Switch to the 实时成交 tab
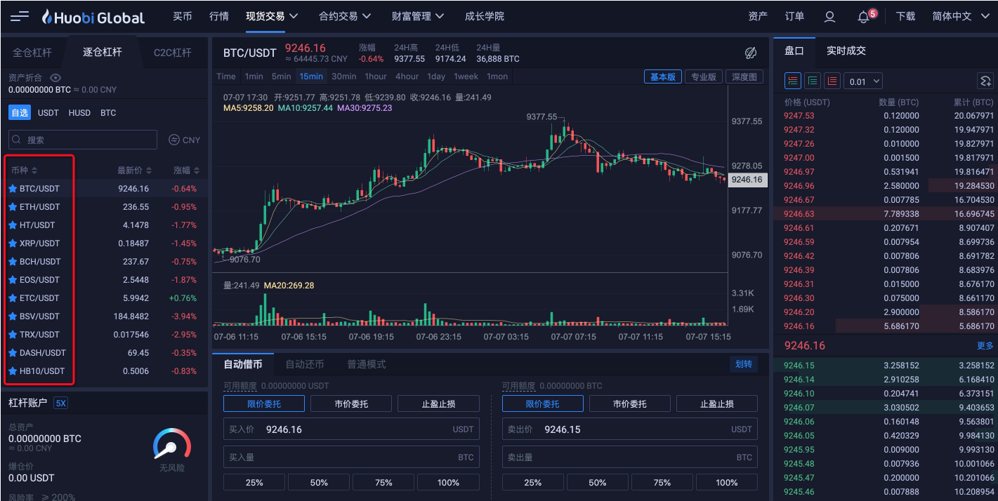 846,51
